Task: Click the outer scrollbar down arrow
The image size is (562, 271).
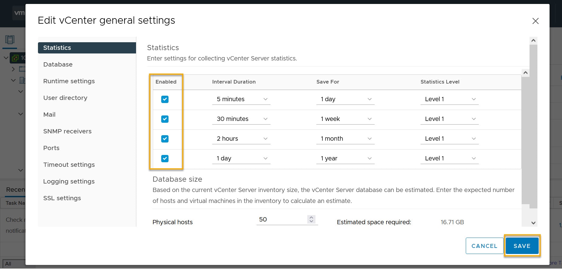Action: [x=533, y=223]
